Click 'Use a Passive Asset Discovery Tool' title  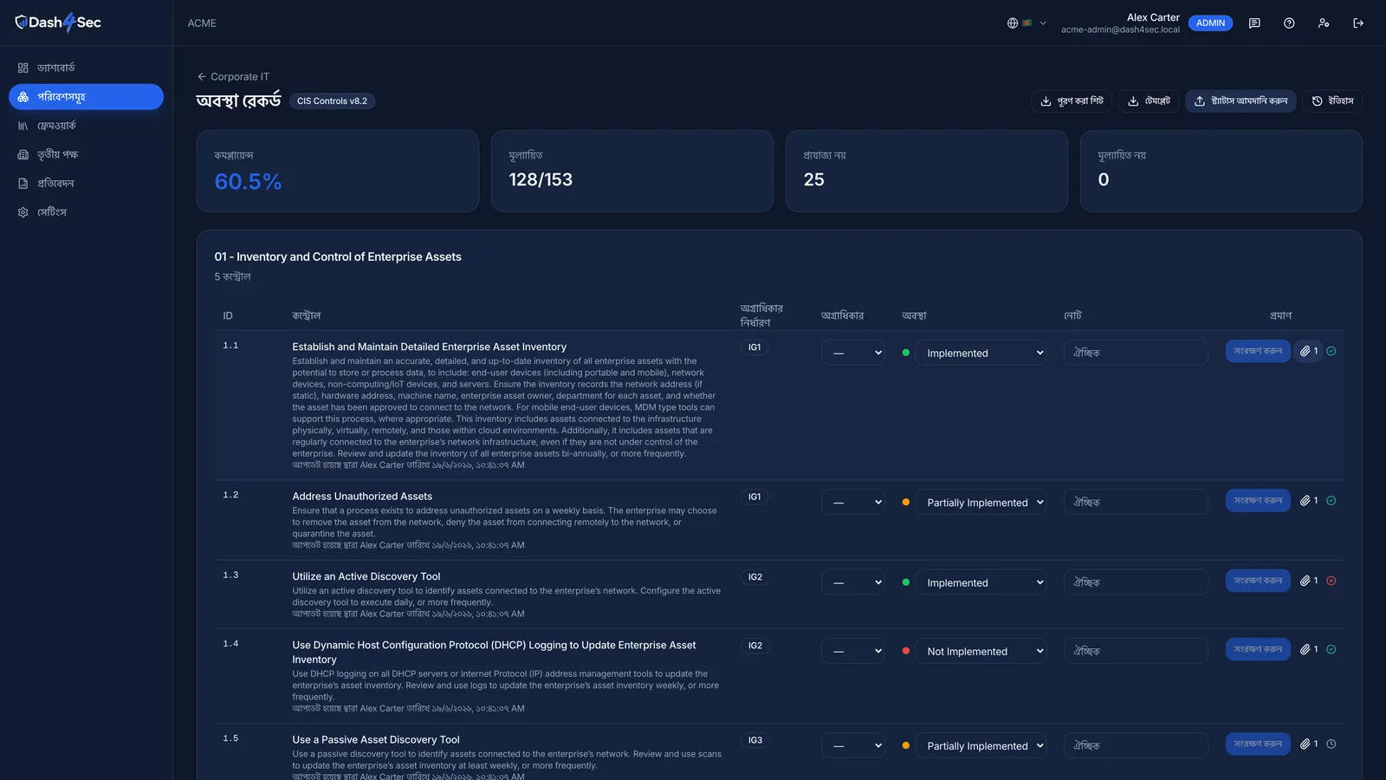(x=376, y=740)
